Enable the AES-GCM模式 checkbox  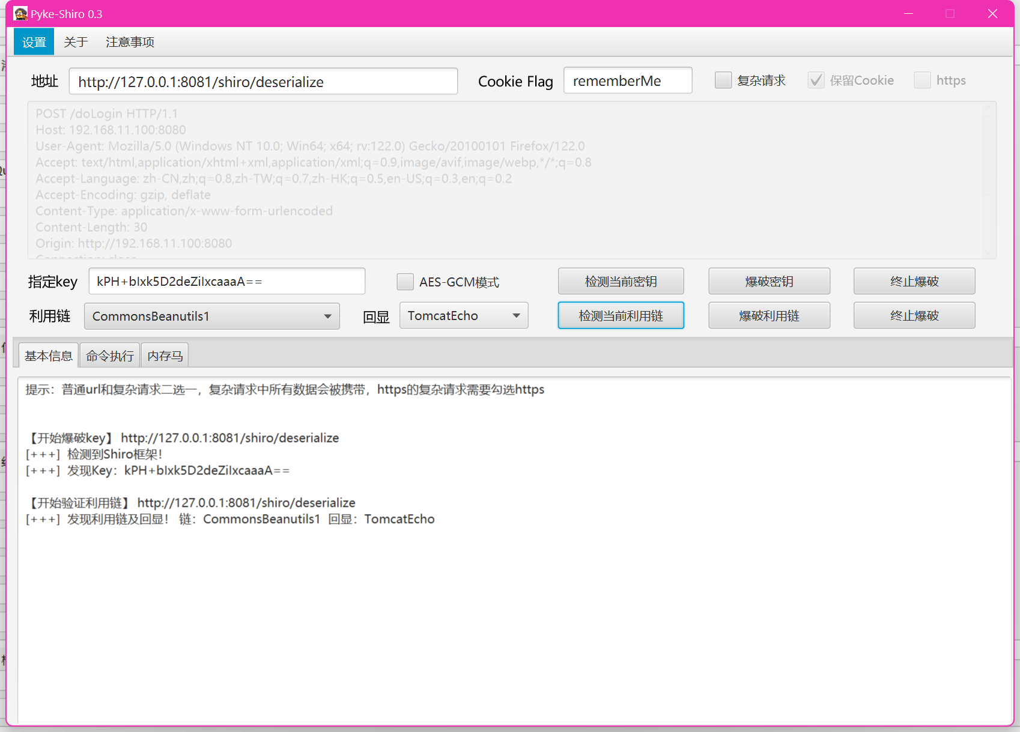405,282
